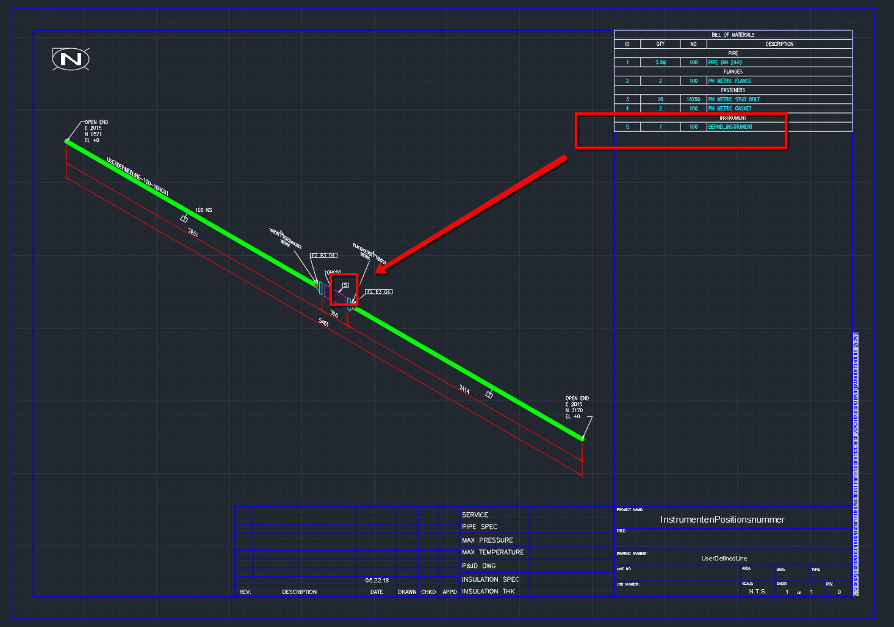Click the "MAX PRESSURE" label
894x627 pixels.
tap(487, 540)
